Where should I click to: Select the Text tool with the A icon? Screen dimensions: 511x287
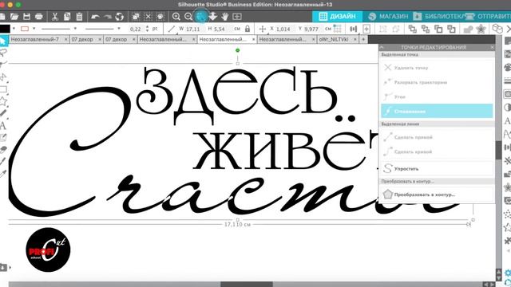click(3, 126)
